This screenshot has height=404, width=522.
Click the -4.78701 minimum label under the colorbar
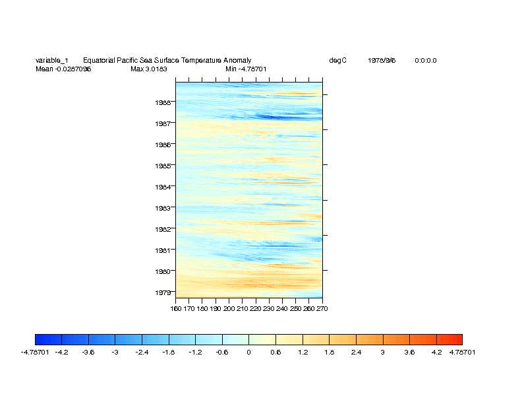click(36, 353)
